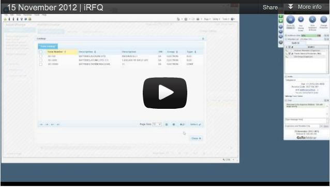Expand More info on the video
This screenshot has width=330, height=187.
click(x=305, y=7)
